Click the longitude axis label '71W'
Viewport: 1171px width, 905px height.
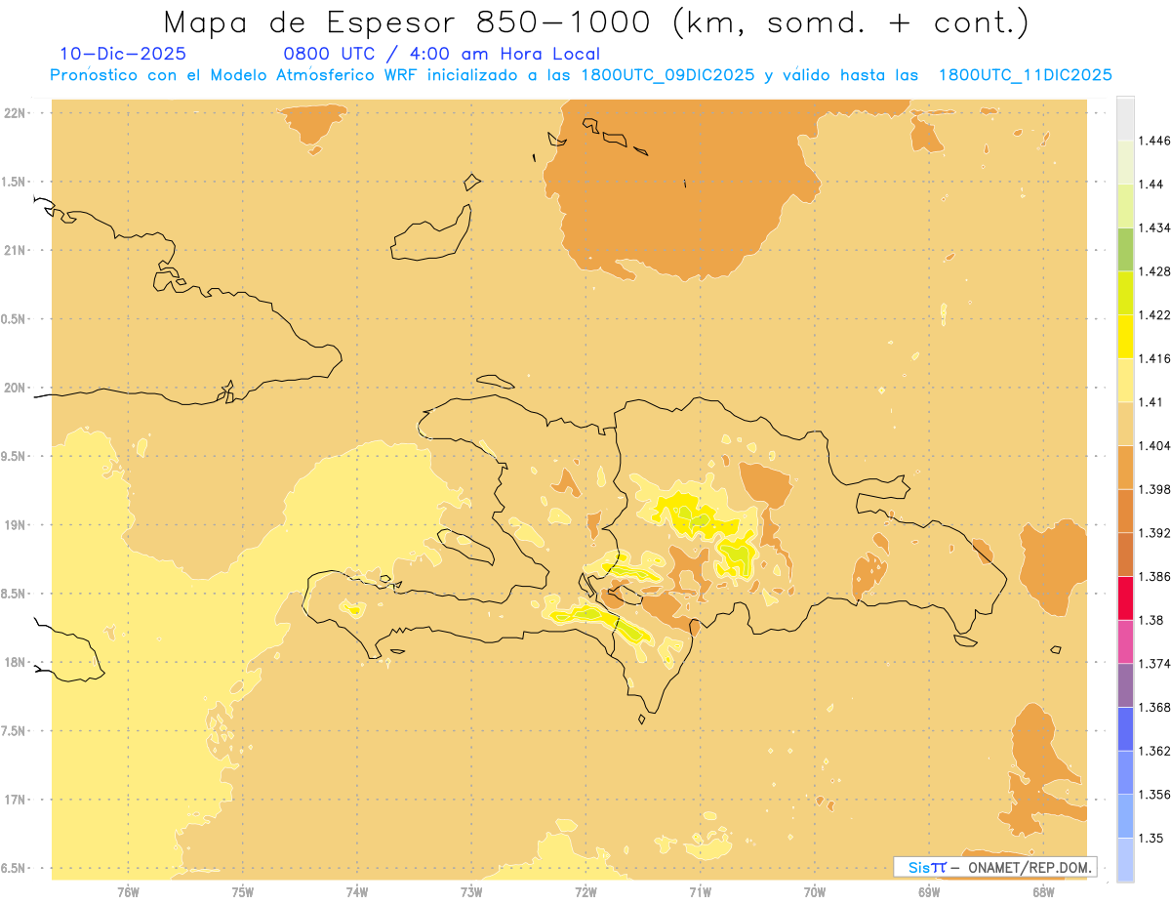coord(700,892)
